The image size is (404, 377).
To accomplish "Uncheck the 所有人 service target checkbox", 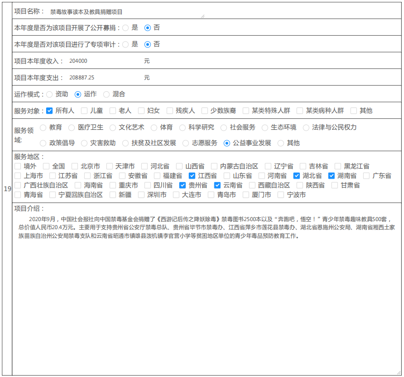I will pos(49,111).
